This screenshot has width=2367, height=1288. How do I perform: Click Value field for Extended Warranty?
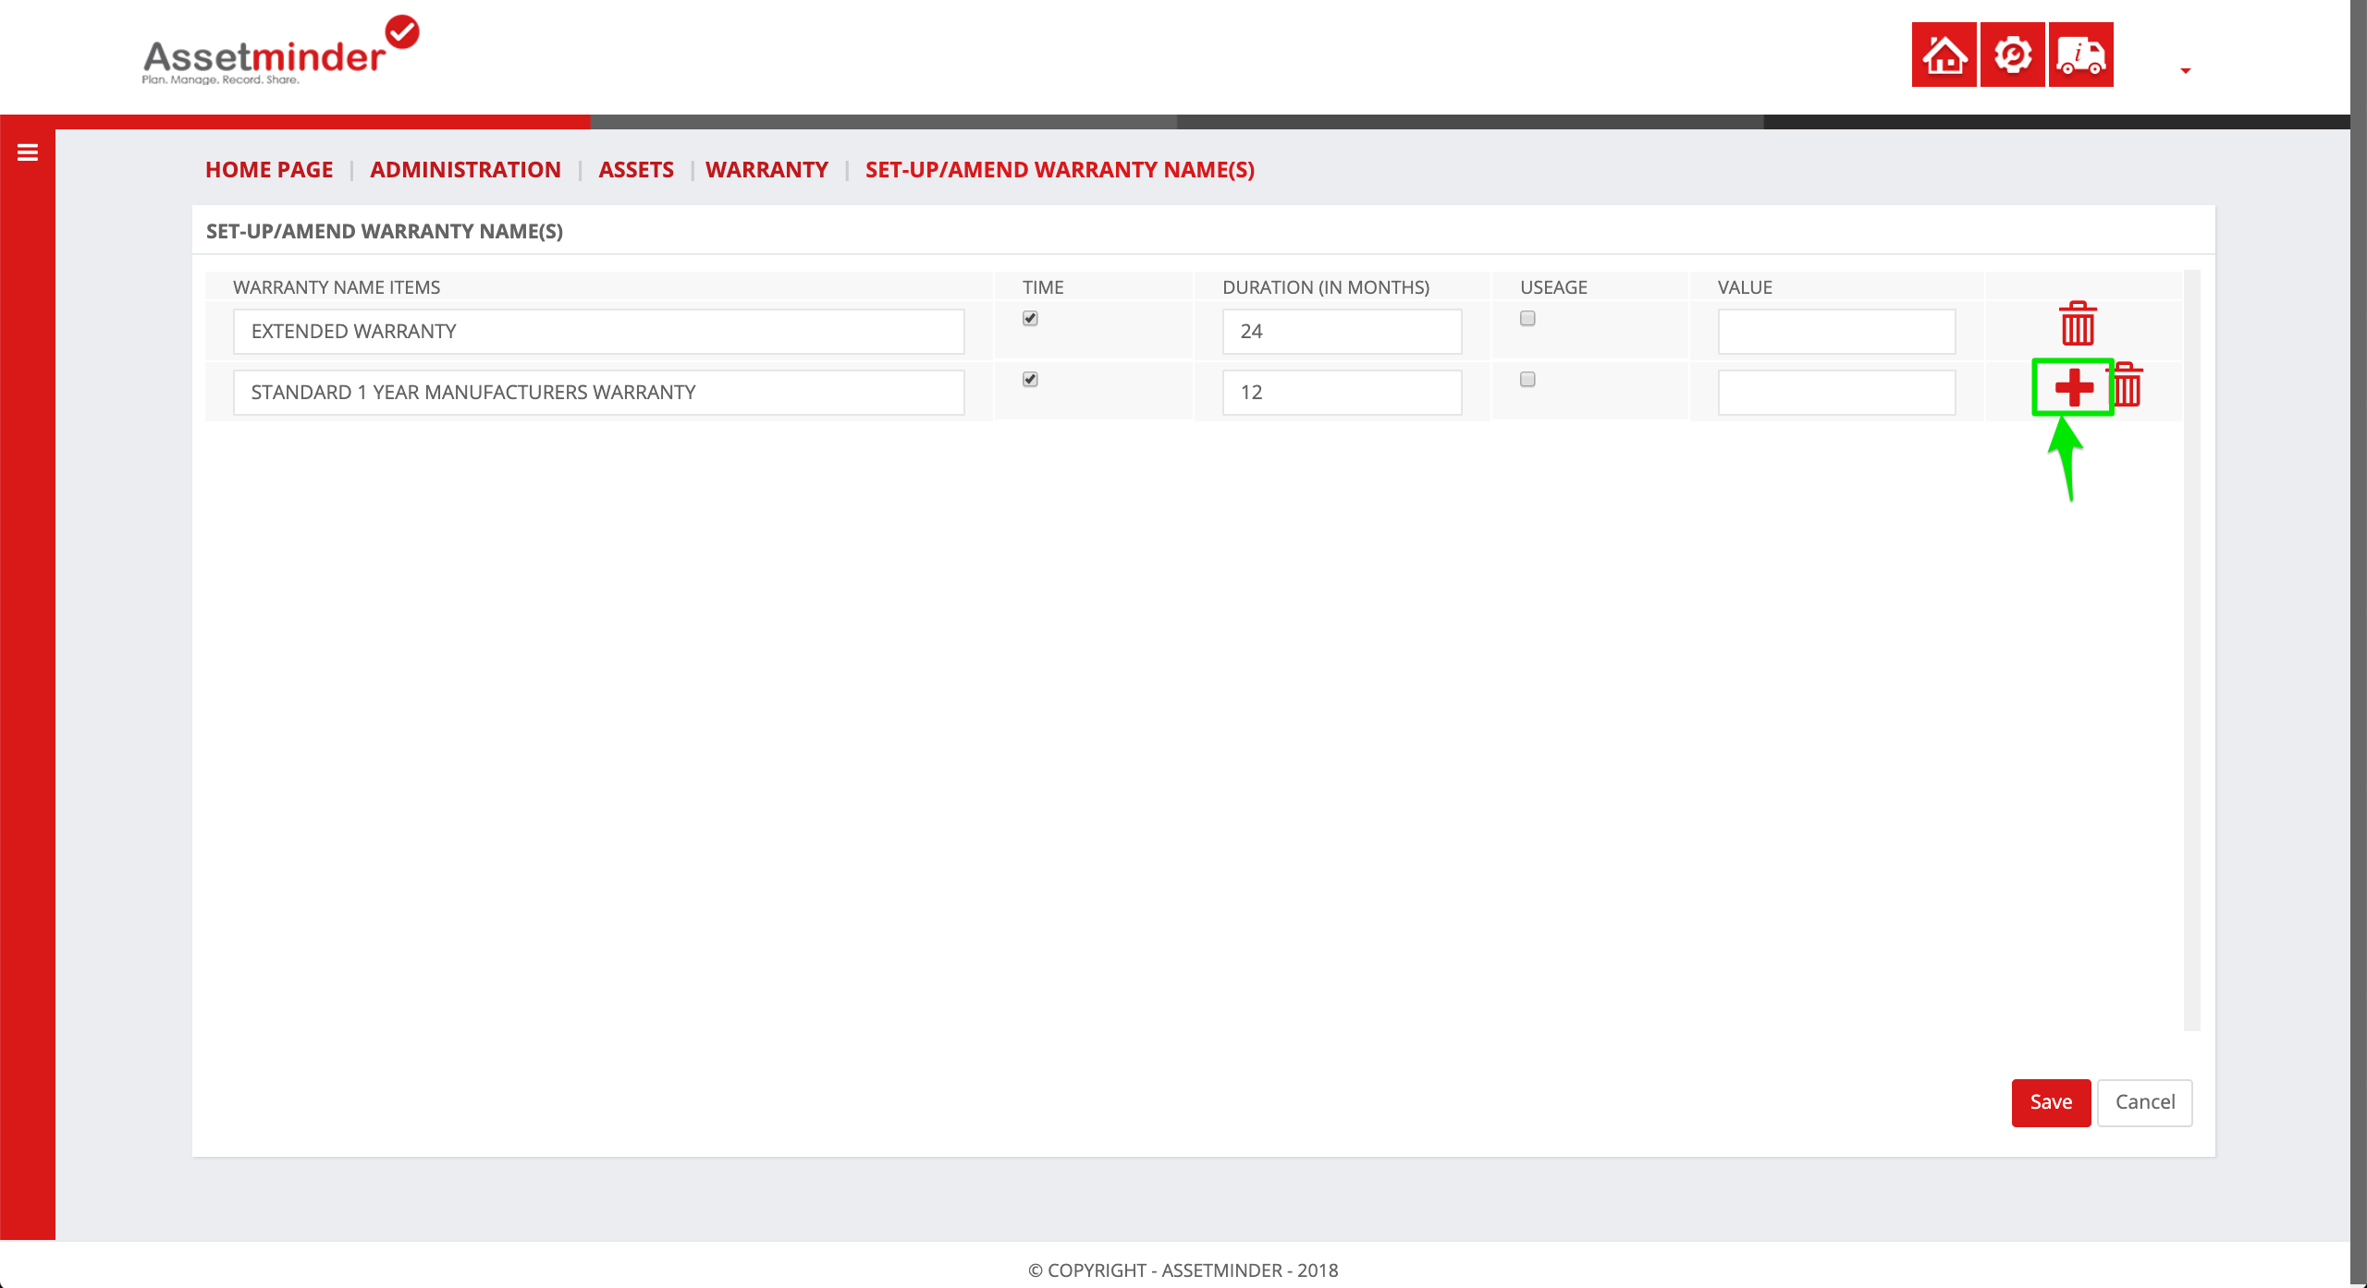(x=1836, y=332)
